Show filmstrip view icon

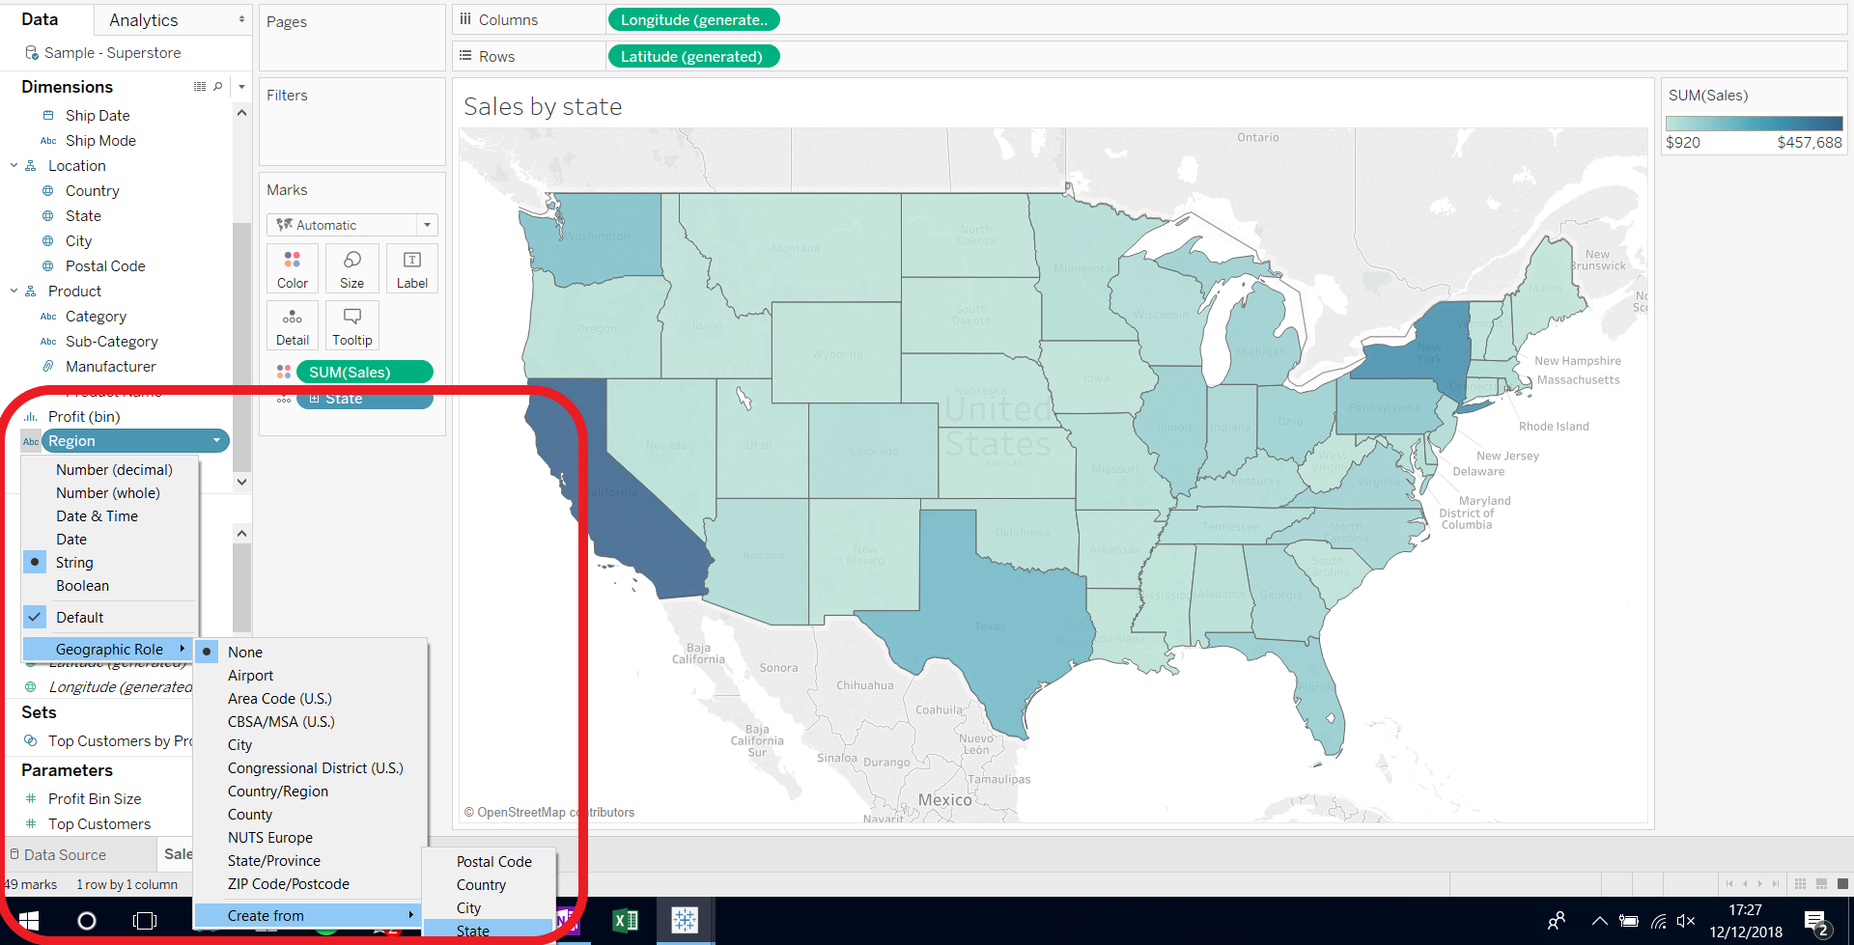1821,883
